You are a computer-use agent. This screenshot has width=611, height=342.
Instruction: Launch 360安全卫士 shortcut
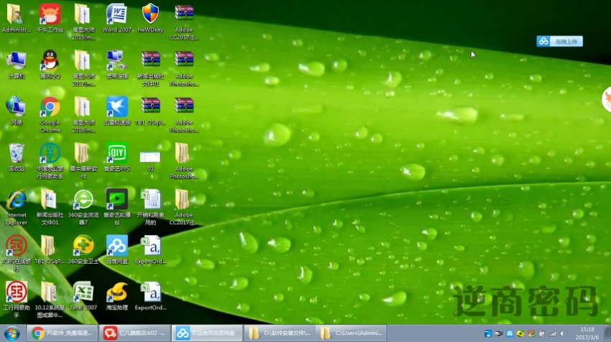83,250
